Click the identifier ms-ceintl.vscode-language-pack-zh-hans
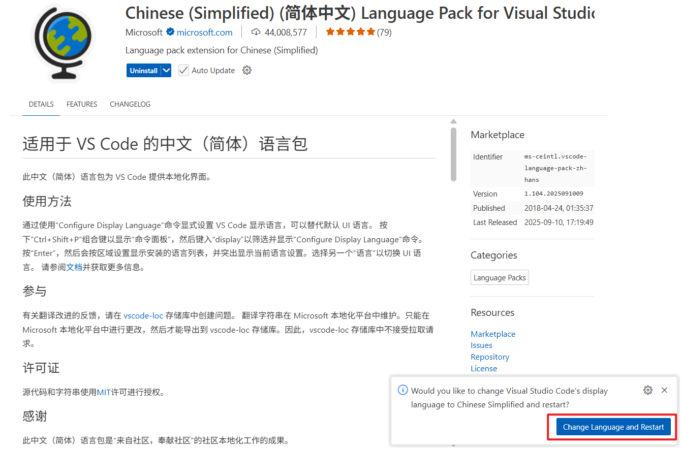This screenshot has height=449, width=682. pyautogui.click(x=555, y=168)
